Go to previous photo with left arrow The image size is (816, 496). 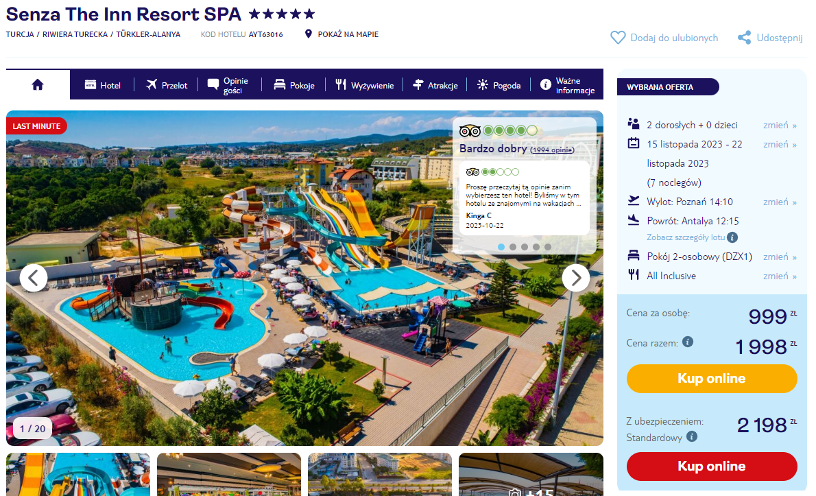point(34,278)
